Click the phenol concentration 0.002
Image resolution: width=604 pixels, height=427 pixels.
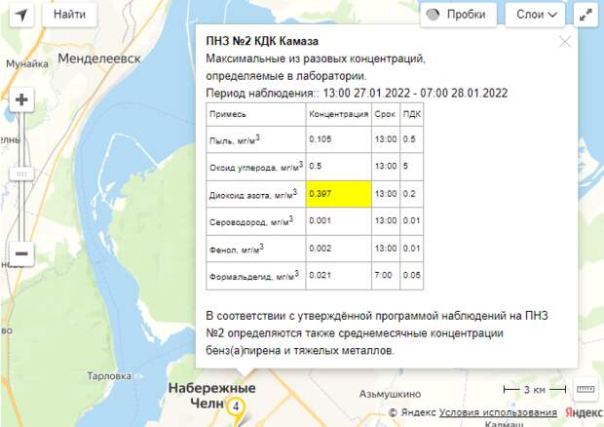[x=321, y=249]
